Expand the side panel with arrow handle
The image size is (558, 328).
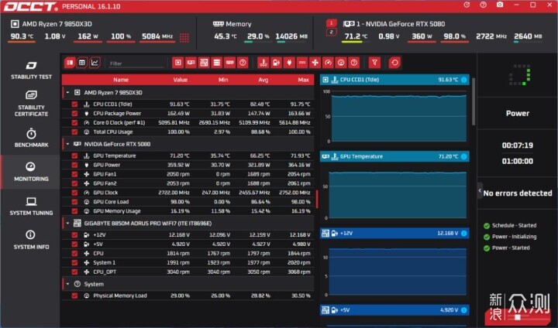480,191
